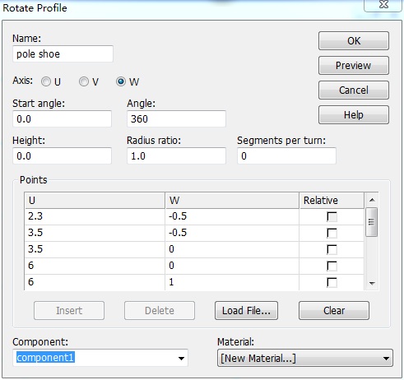Tick Relative checkbox for row 6, 1
The height and width of the screenshot is (380, 404).
(x=332, y=282)
